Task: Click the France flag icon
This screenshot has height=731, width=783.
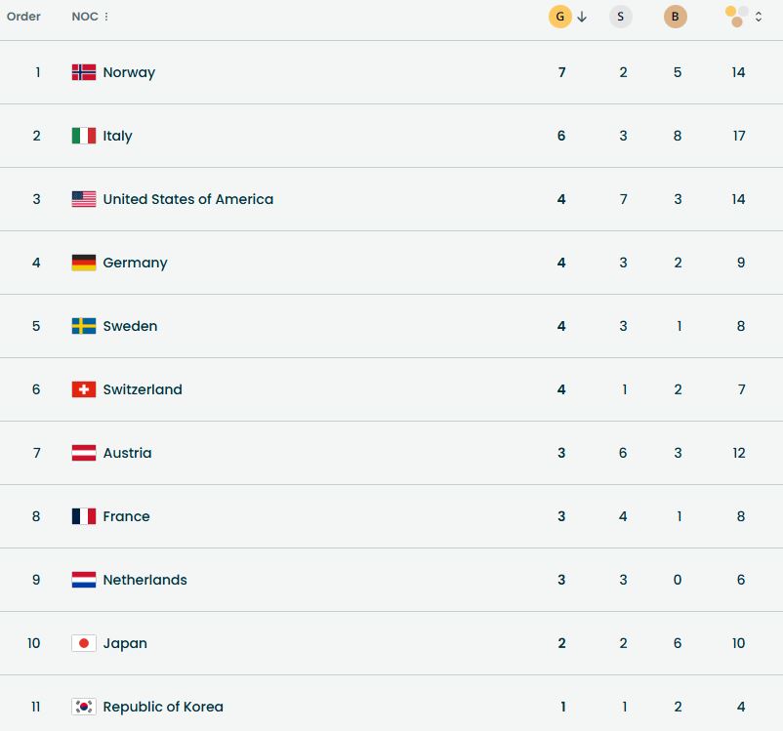Action: coord(84,516)
